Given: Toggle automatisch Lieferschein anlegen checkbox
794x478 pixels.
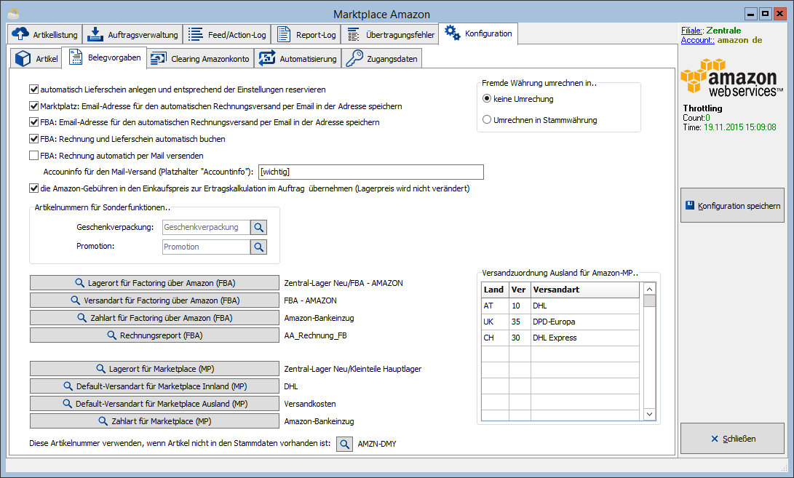Looking at the screenshot, I should [34, 89].
